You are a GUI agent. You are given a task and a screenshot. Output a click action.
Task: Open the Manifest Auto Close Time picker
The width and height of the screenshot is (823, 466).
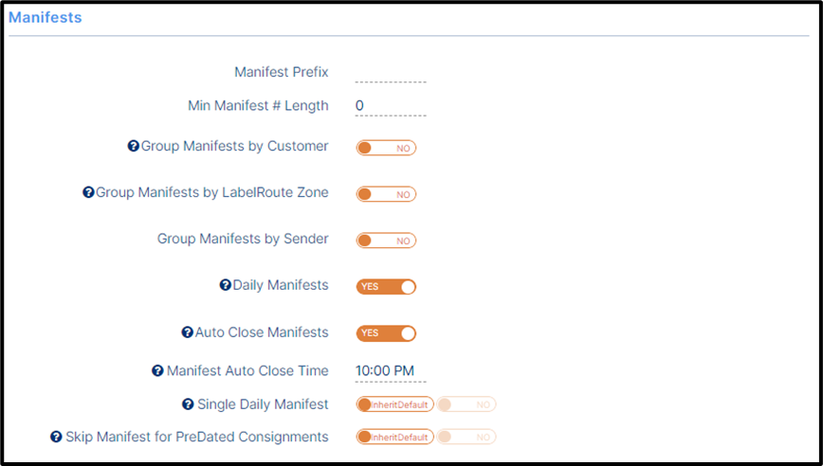[x=391, y=371]
